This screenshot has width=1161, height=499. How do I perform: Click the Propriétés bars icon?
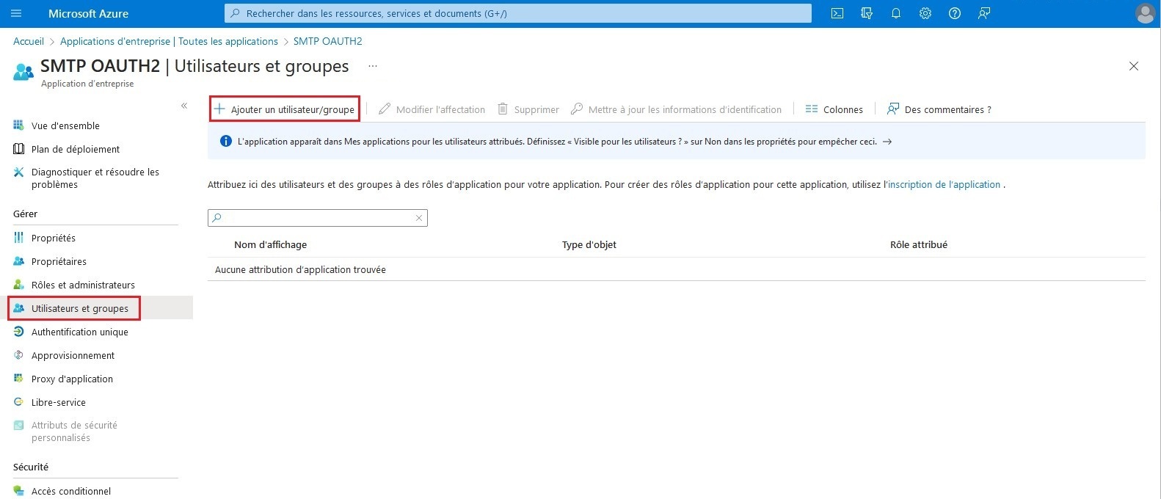(19, 238)
